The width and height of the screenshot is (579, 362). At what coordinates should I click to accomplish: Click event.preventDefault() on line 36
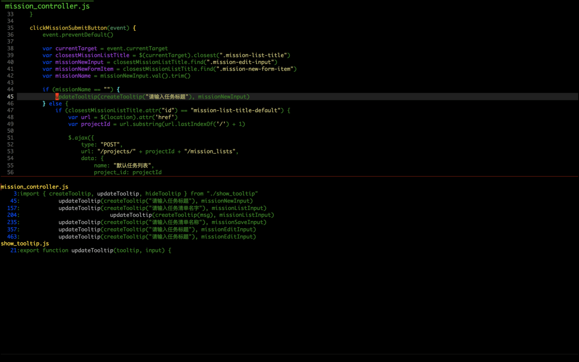pyautogui.click(x=78, y=35)
